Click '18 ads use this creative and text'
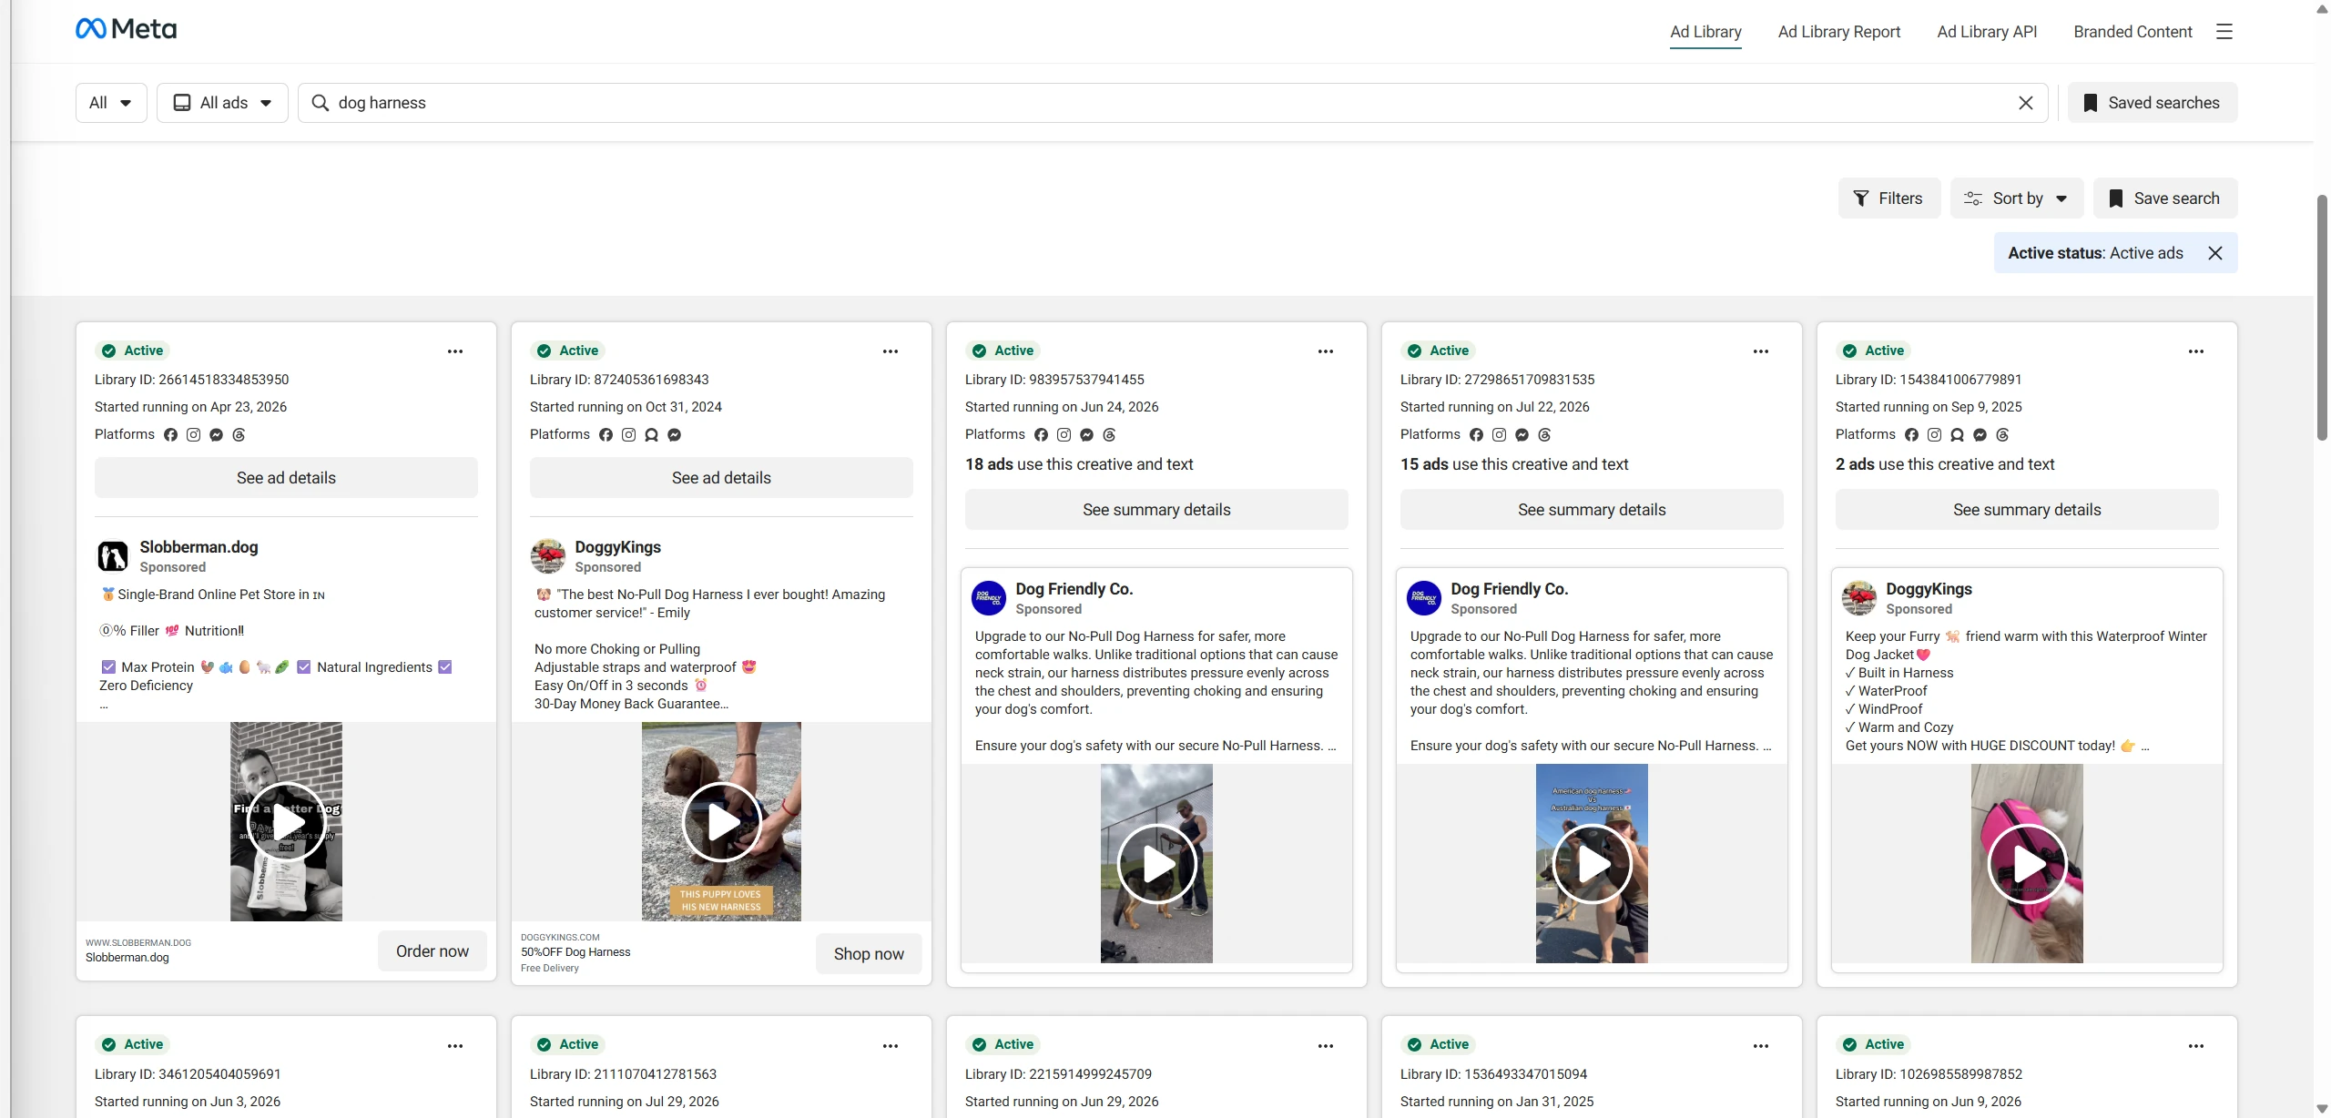This screenshot has height=1118, width=2331. point(1079,464)
